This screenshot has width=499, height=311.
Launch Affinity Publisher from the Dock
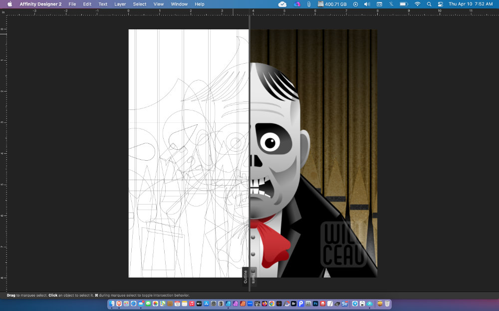[x=243, y=304]
